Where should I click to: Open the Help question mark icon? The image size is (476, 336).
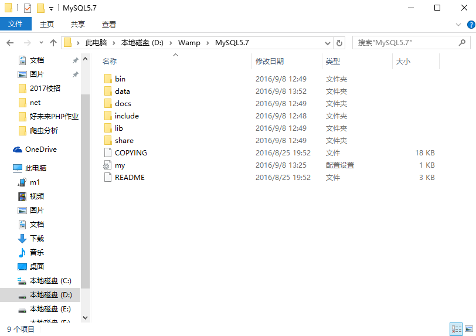(471, 25)
